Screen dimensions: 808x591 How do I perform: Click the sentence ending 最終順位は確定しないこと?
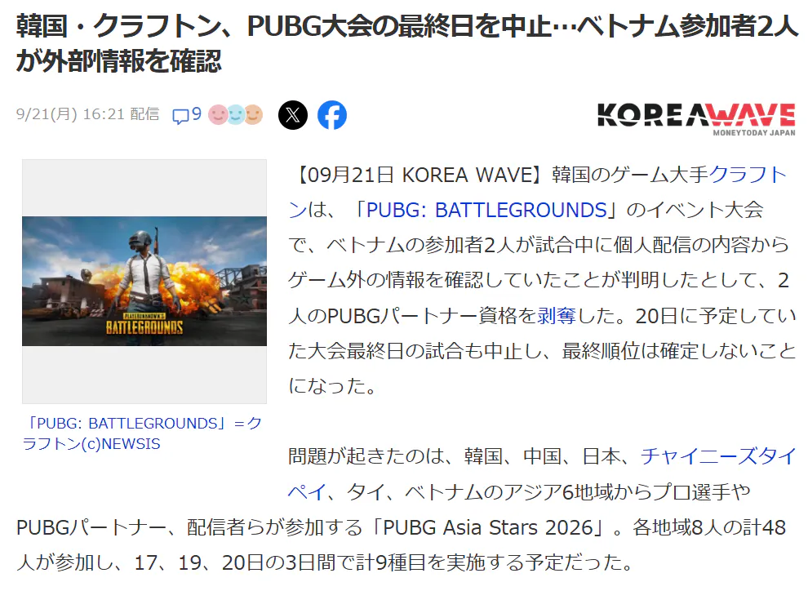679,351
